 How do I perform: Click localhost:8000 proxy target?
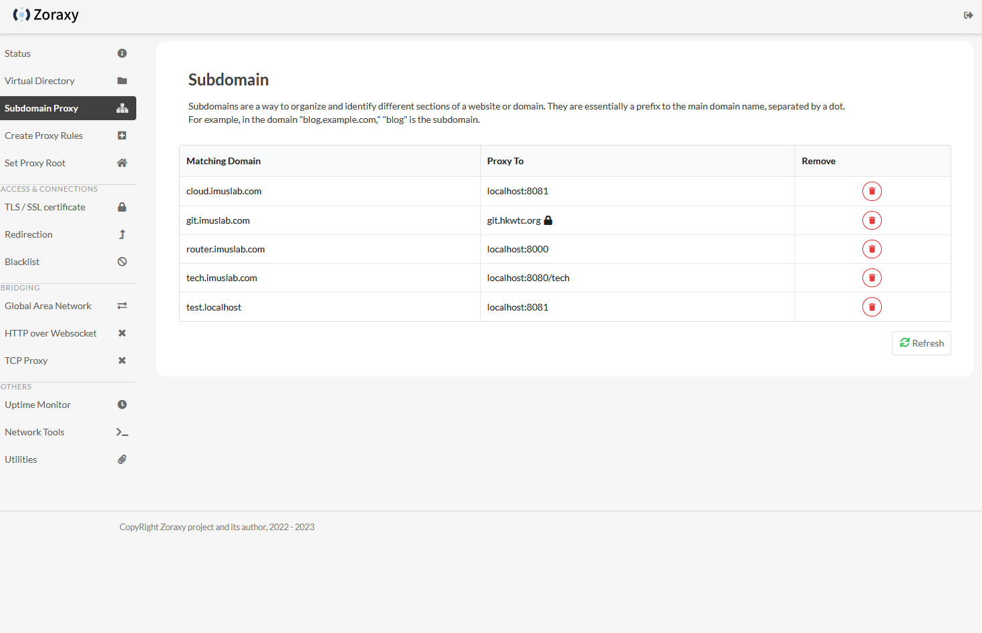click(x=518, y=249)
